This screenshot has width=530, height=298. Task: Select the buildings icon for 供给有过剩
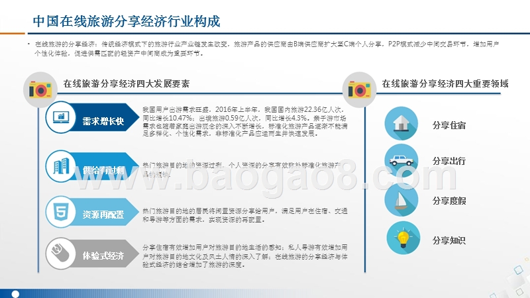click(x=61, y=166)
